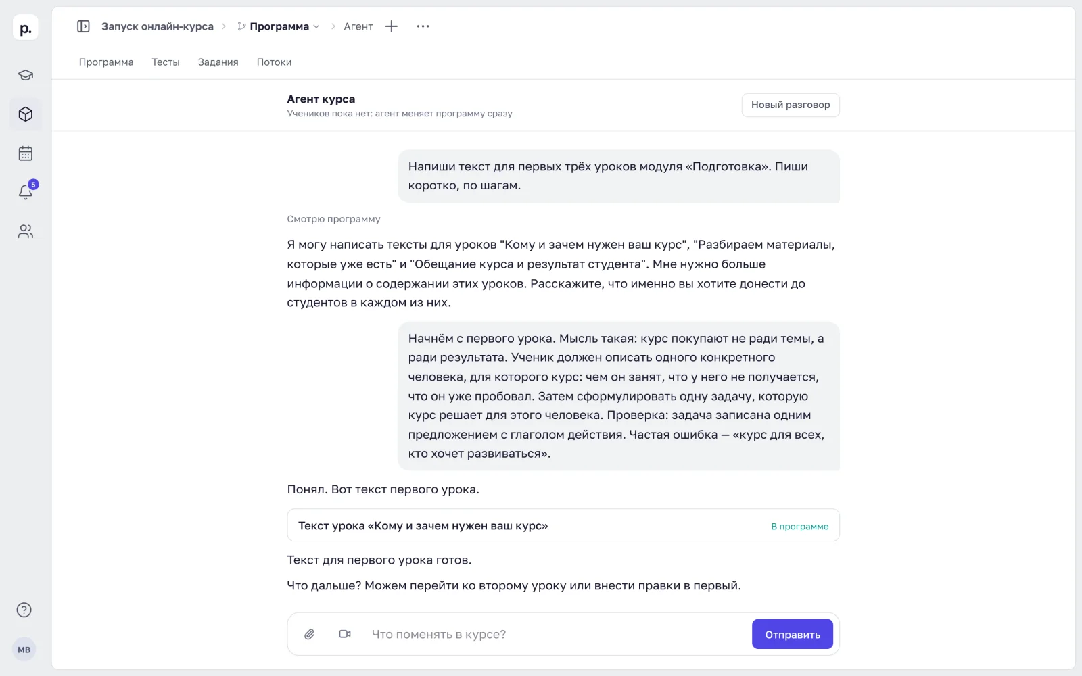This screenshot has height=676, width=1082.
Task: Click the message "Понял. Вот текст первого урока."
Action: [x=383, y=489]
